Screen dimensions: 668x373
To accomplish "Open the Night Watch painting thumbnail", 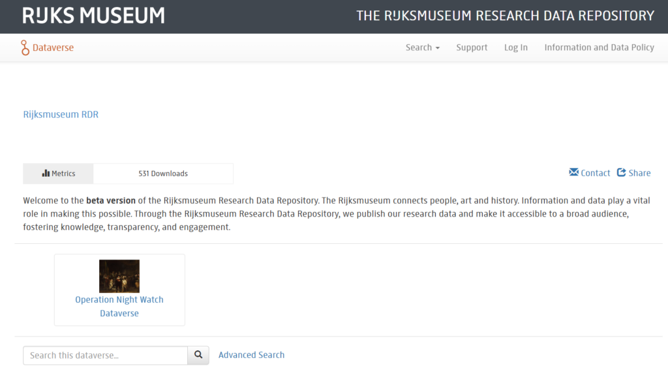I will click(119, 276).
